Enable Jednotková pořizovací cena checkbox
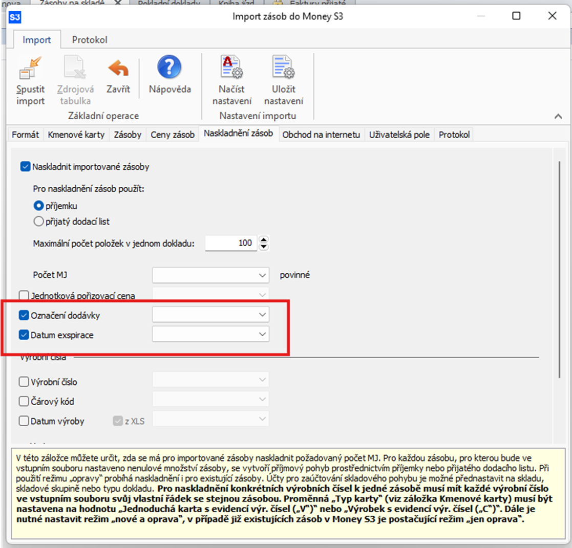Image resolution: width=572 pixels, height=548 pixels. click(x=24, y=295)
